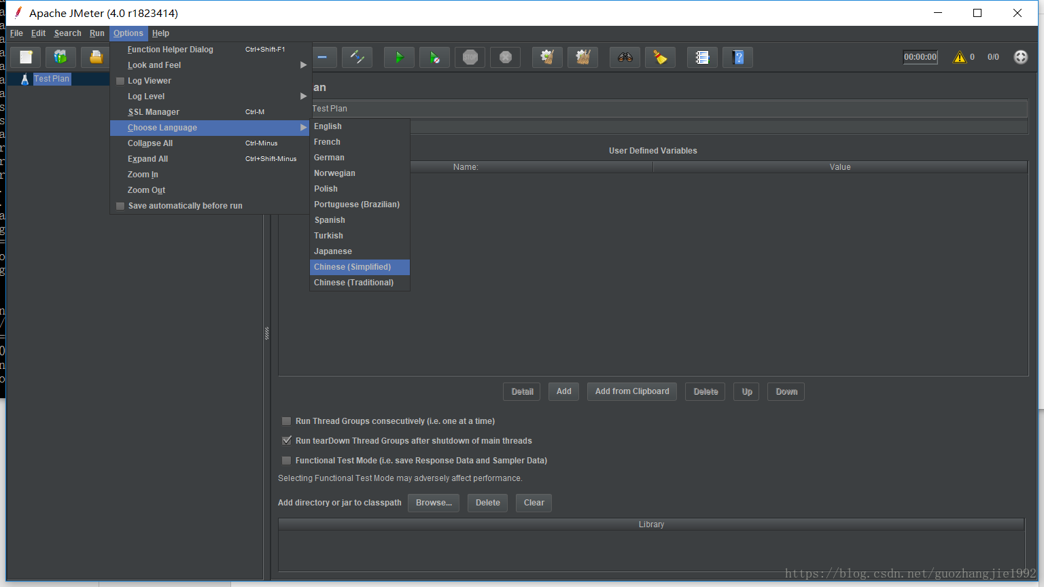
Task: Open the File menu
Action: tap(16, 33)
